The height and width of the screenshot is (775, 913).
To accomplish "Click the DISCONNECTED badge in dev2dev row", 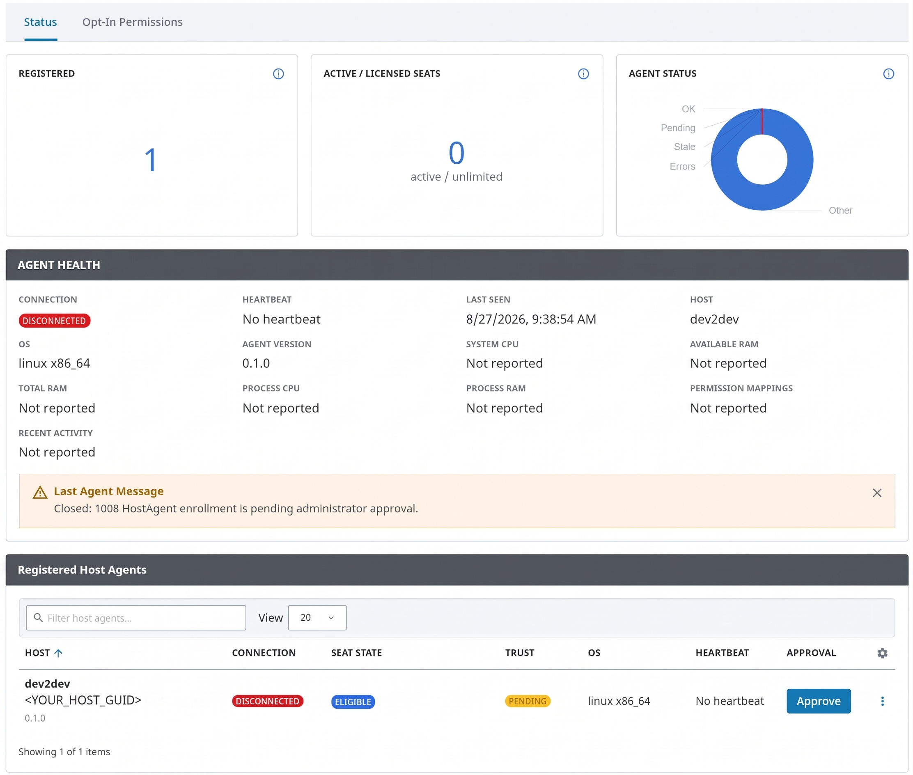I will click(x=268, y=701).
